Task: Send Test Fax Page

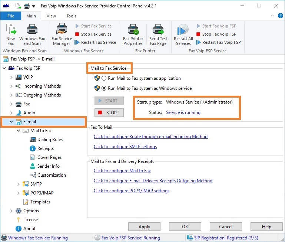Action: coord(158,35)
